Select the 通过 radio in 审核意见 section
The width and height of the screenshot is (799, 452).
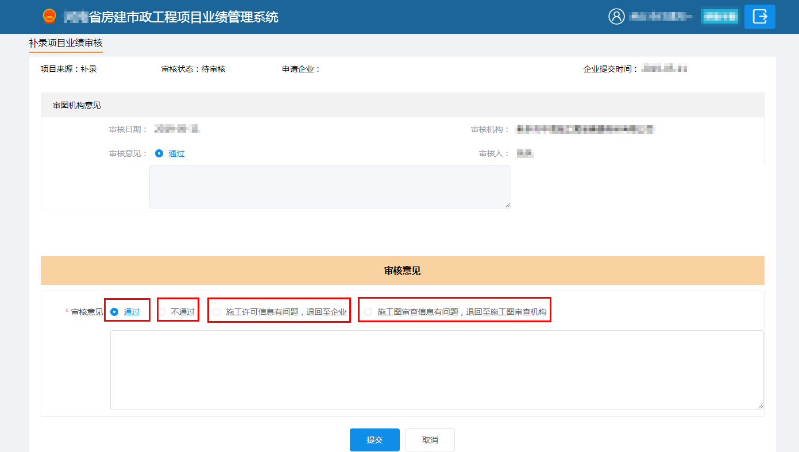coord(114,312)
